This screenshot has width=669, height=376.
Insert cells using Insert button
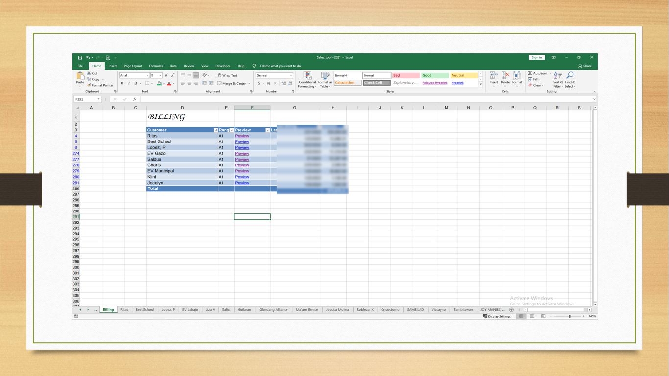(x=494, y=79)
